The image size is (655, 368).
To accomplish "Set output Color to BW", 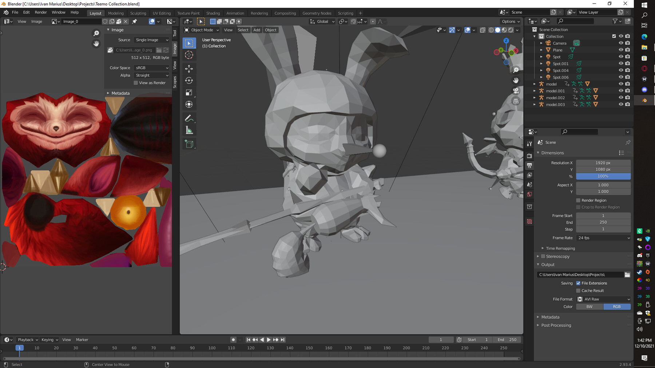I will pos(589,307).
